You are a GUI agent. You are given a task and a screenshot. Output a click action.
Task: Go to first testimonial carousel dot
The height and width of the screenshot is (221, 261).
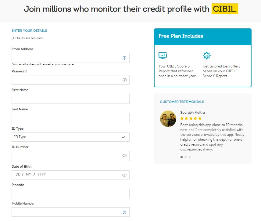click(x=182, y=157)
